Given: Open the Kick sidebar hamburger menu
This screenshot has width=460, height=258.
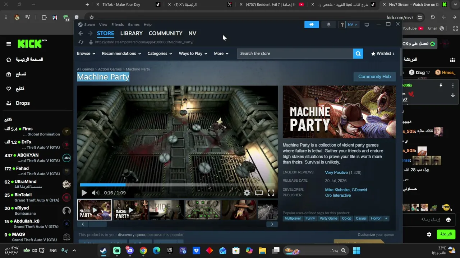Looking at the screenshot, I should point(9,44).
